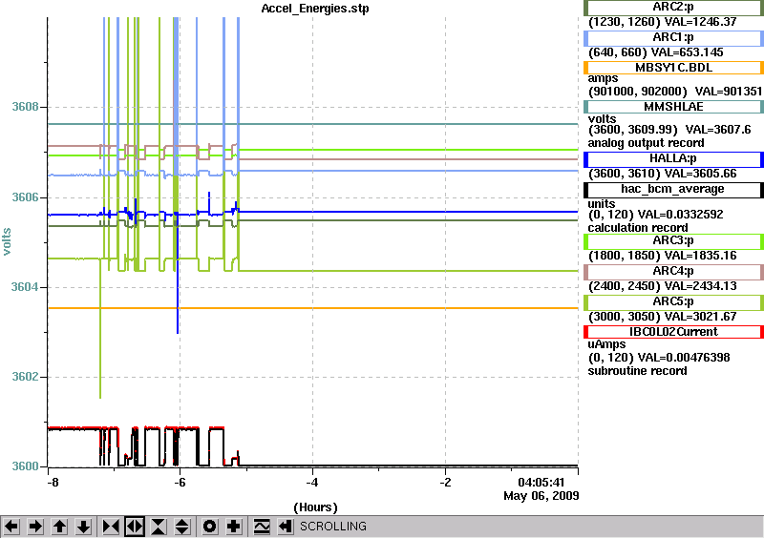Pan the graph left with the left-arrow icon
This screenshot has width=764, height=538.
click(11, 527)
